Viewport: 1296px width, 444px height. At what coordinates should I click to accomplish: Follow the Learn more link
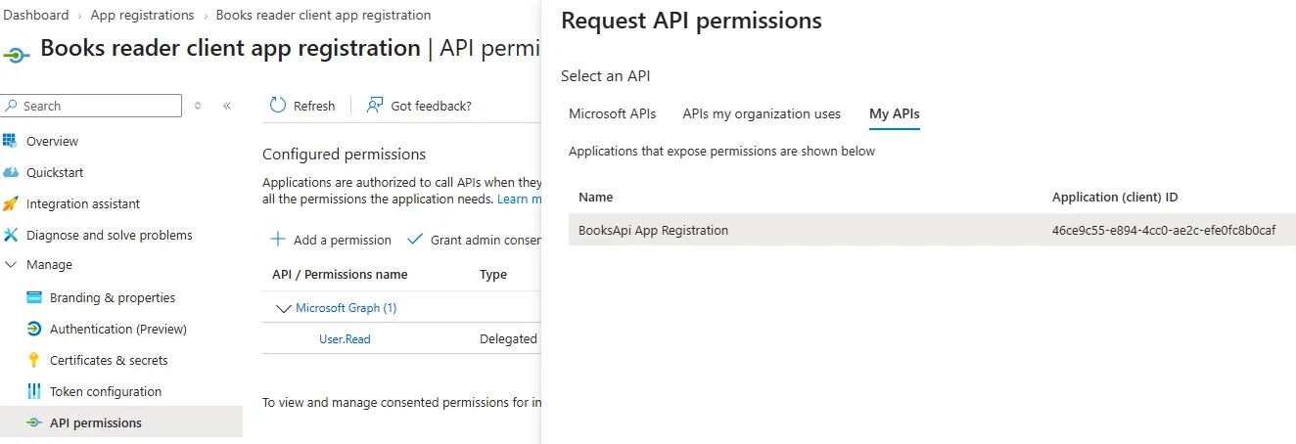[519, 199]
